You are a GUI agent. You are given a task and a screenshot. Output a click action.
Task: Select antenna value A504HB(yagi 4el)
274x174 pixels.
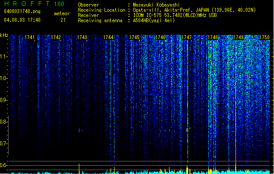pos(154,20)
